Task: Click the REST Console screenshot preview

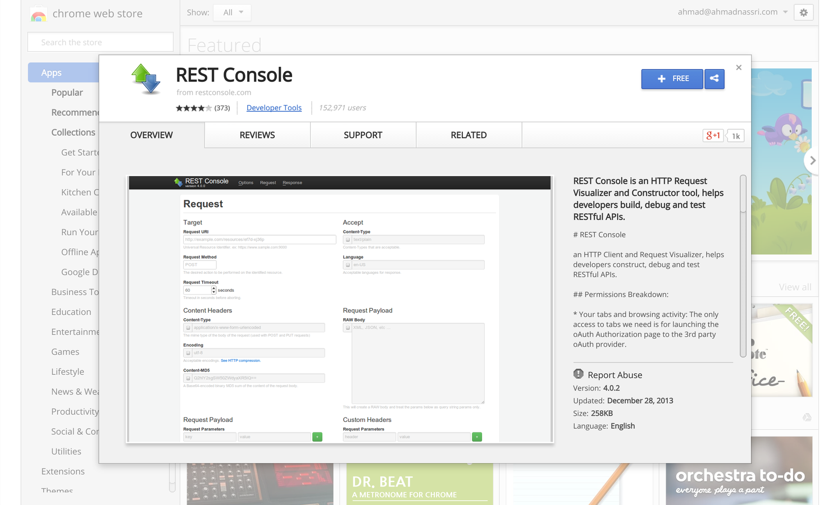Action: coord(340,309)
